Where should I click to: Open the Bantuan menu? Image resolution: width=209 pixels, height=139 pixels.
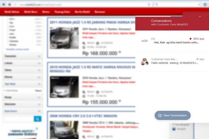(x=100, y=12)
